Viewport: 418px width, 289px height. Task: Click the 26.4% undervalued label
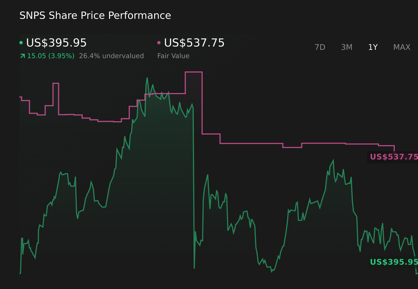[111, 56]
